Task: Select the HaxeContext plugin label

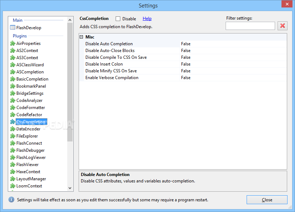Action: pyautogui.click(x=28, y=172)
